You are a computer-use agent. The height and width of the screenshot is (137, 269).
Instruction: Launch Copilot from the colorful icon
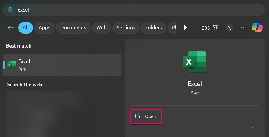click(x=257, y=28)
